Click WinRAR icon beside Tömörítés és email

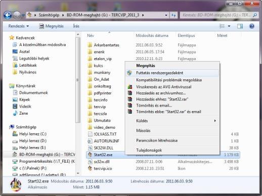[x=130, y=106]
